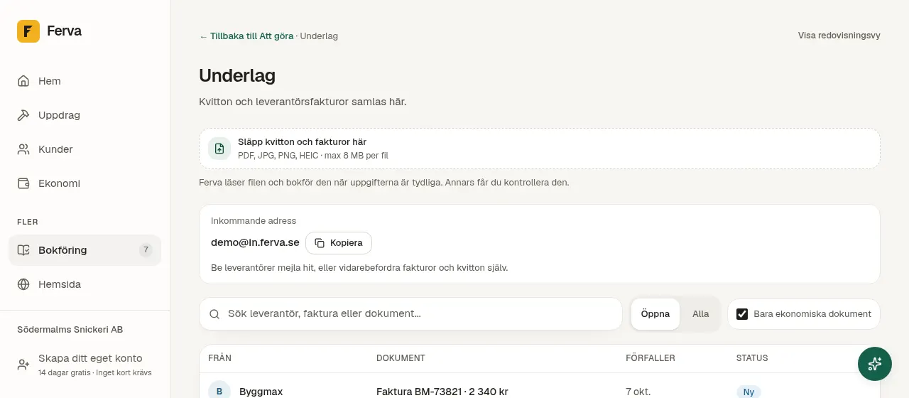Click the Förfaller column header
Viewport: 909px width, 398px height.
click(651, 358)
